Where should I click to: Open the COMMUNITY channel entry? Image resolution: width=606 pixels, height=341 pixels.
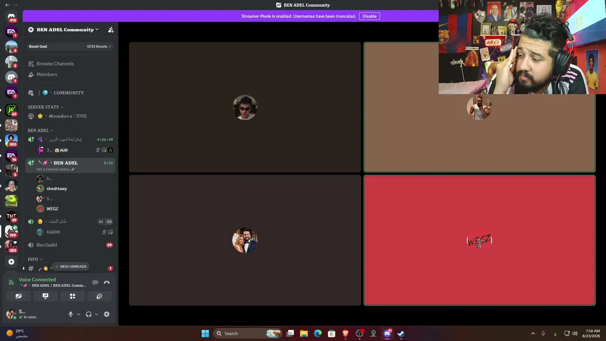[71, 93]
